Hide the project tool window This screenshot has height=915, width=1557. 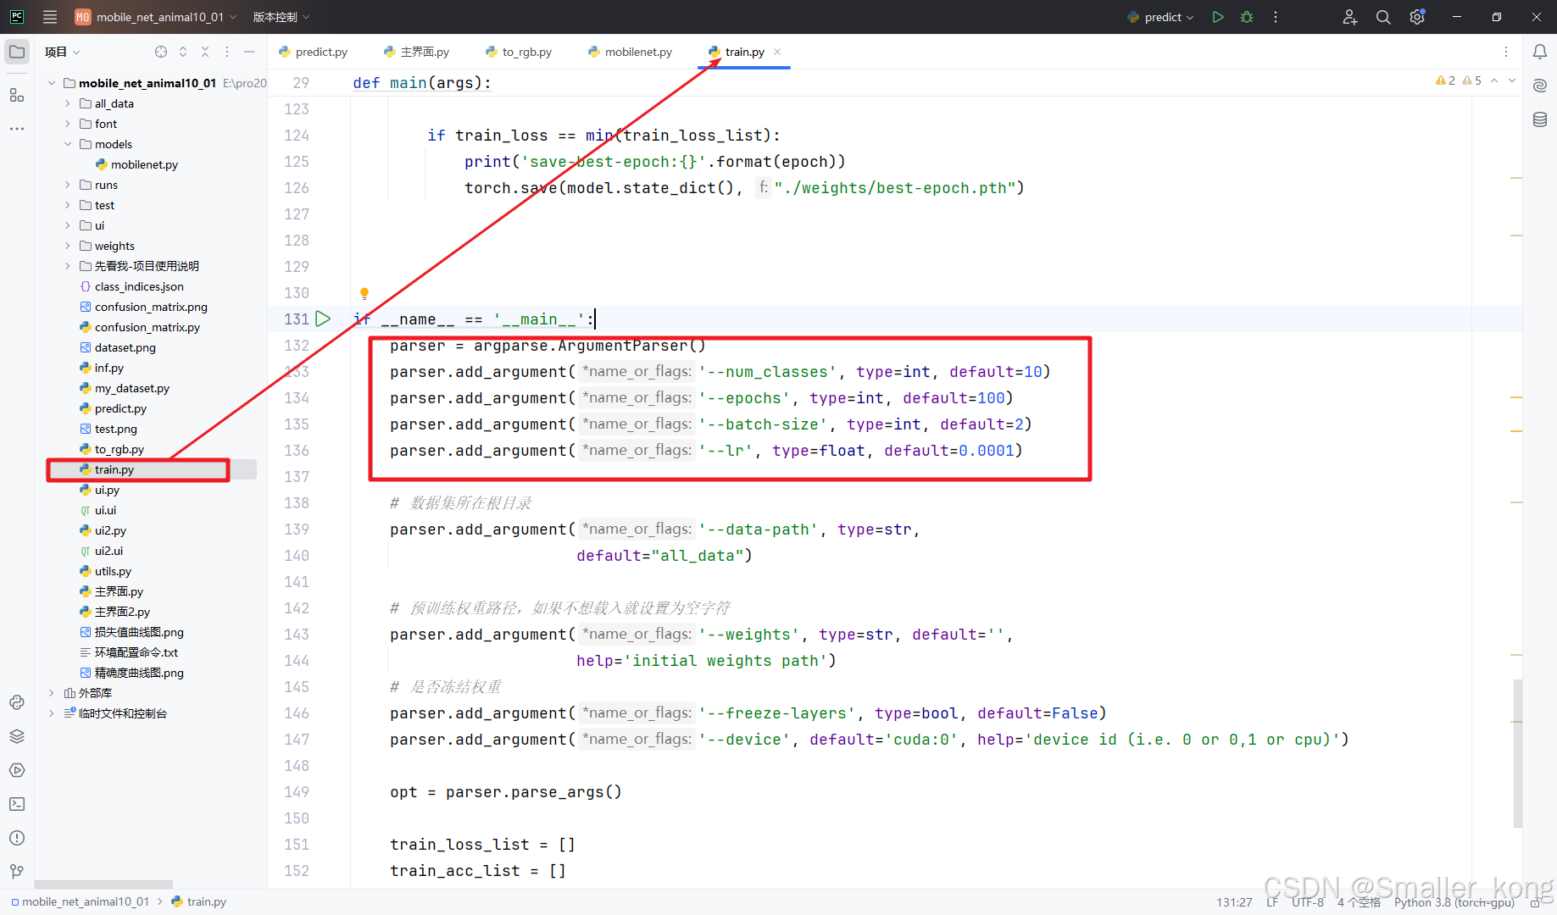249,52
